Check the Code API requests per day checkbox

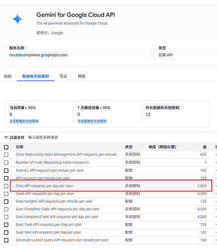coord(6,194)
